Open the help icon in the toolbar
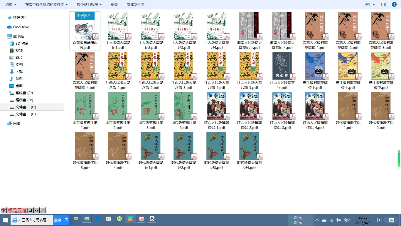The height and width of the screenshot is (226, 401). pyautogui.click(x=394, y=4)
